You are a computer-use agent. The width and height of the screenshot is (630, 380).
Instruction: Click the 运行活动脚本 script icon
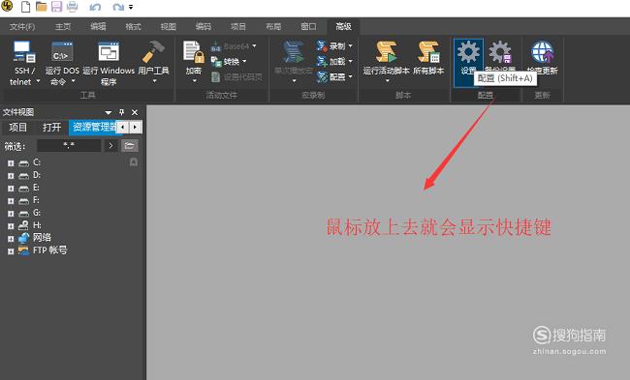click(386, 52)
